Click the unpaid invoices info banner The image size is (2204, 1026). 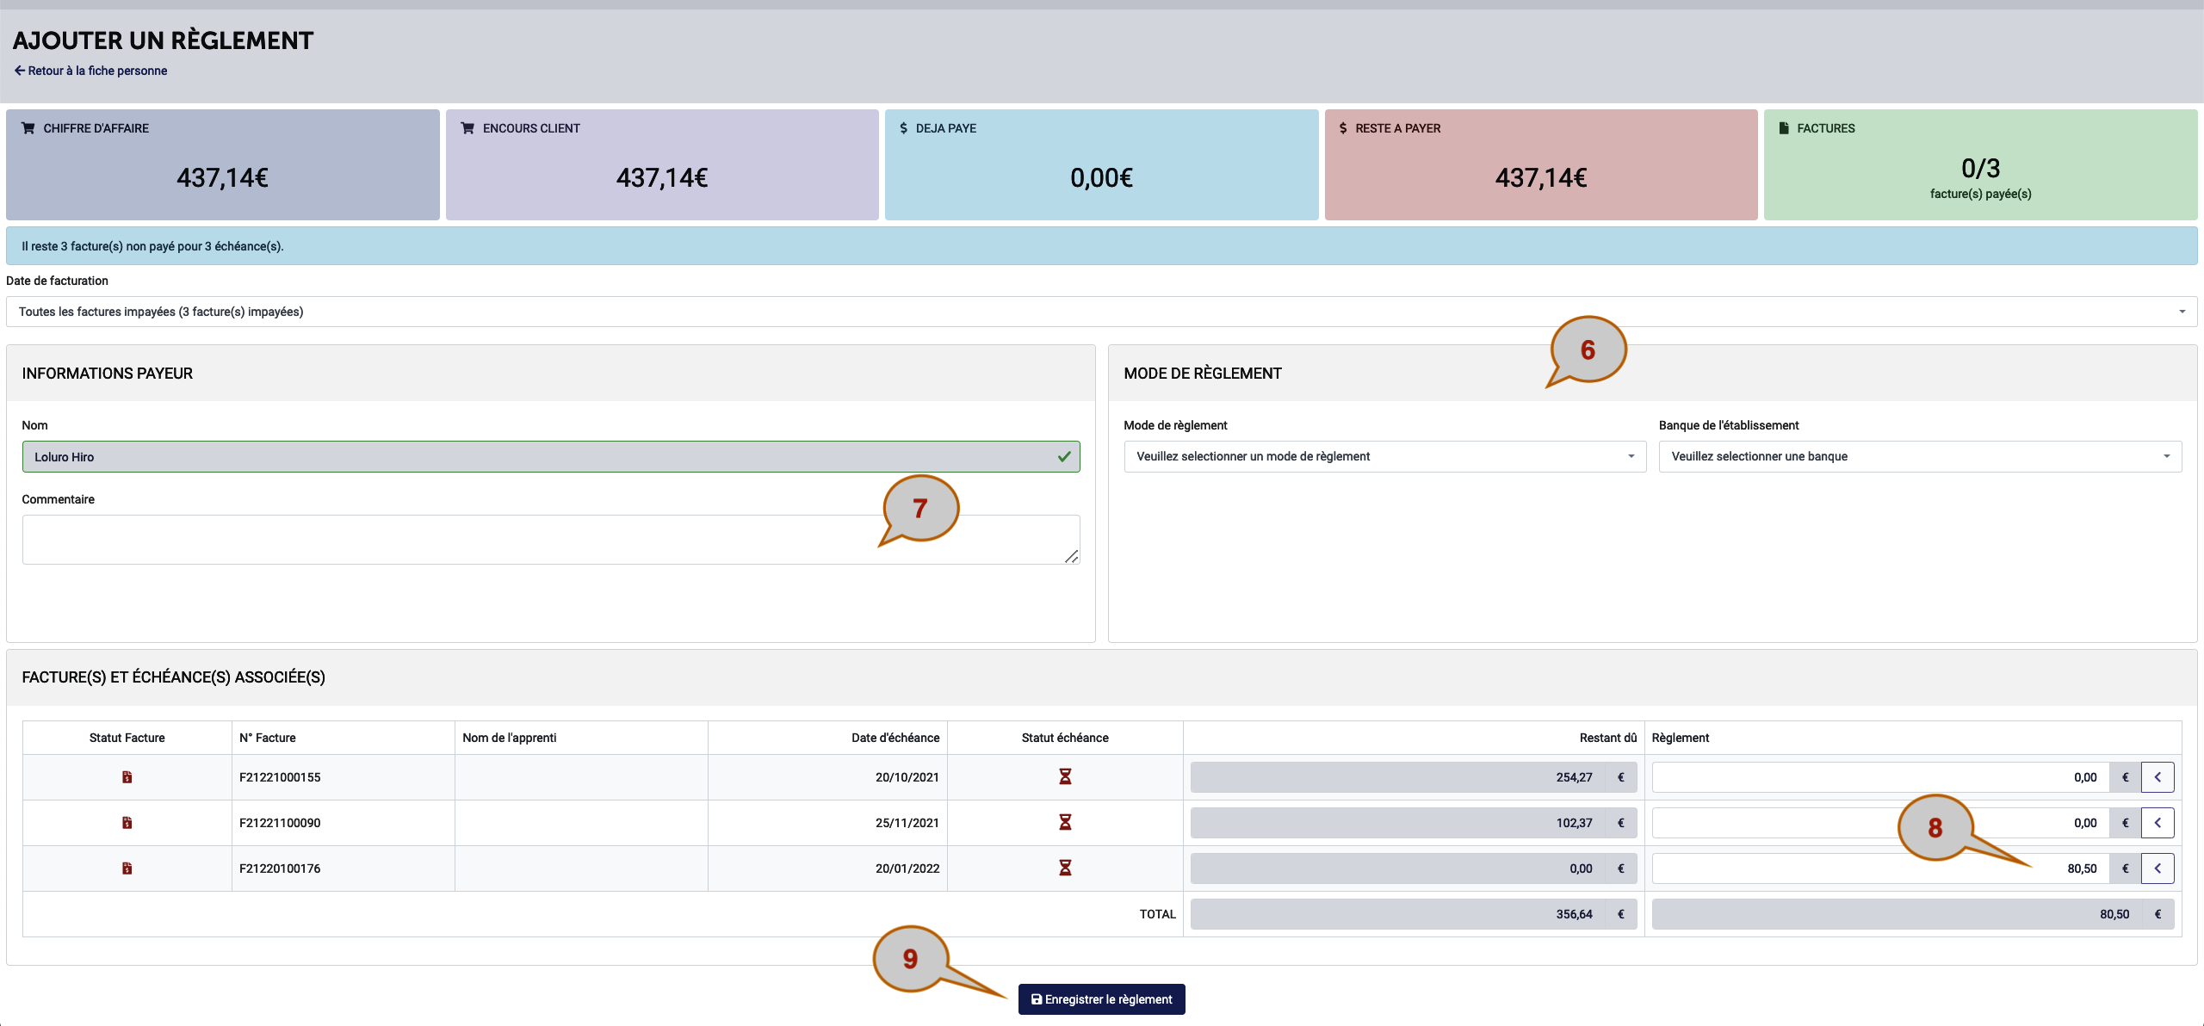click(x=1101, y=246)
